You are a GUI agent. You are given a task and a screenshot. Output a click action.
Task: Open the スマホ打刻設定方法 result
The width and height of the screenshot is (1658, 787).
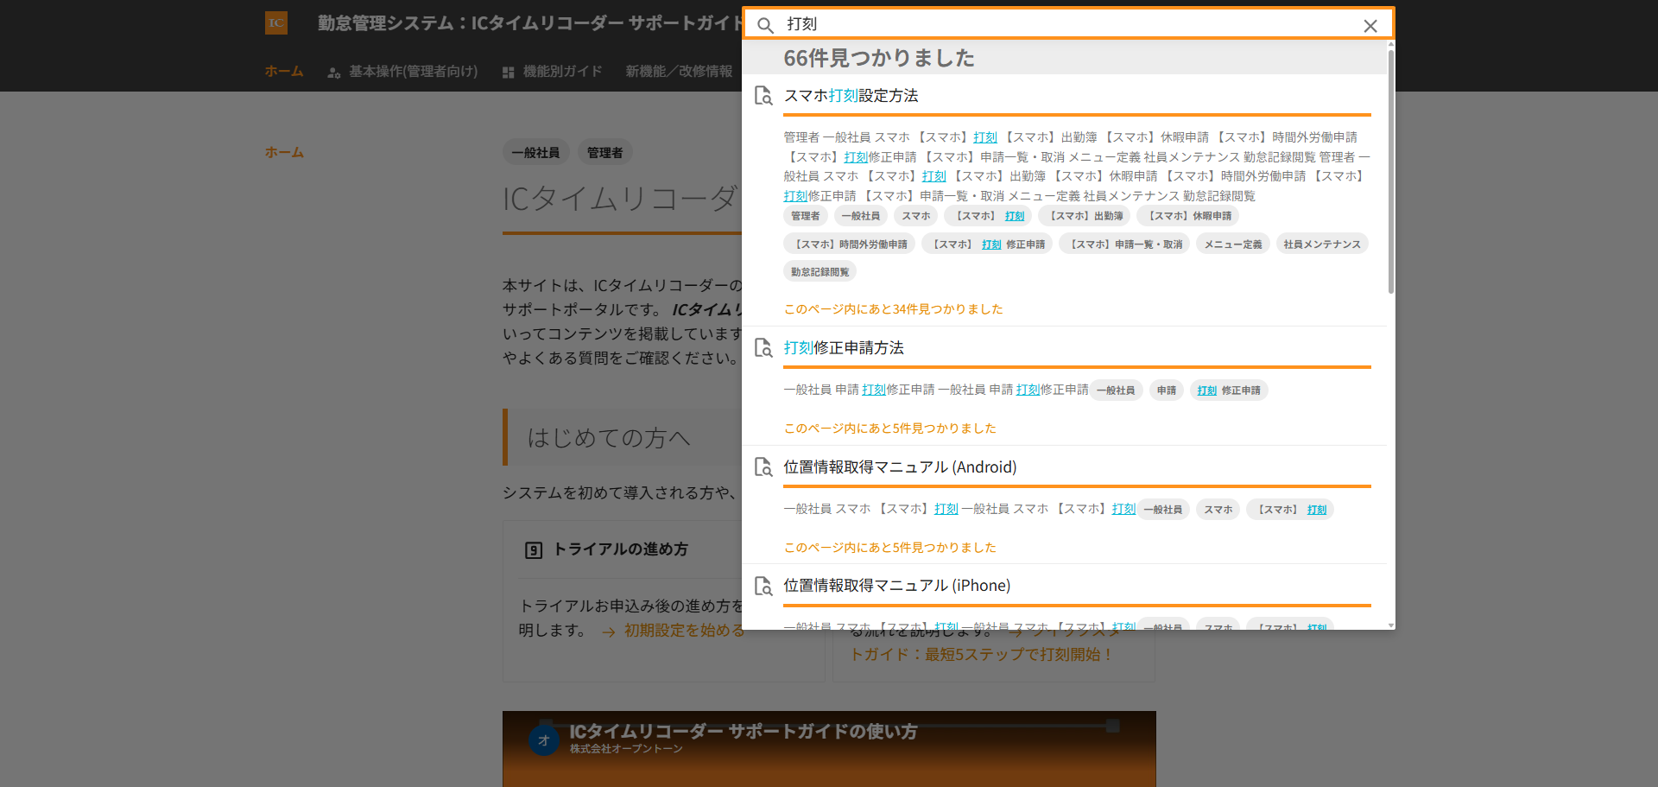[851, 96]
